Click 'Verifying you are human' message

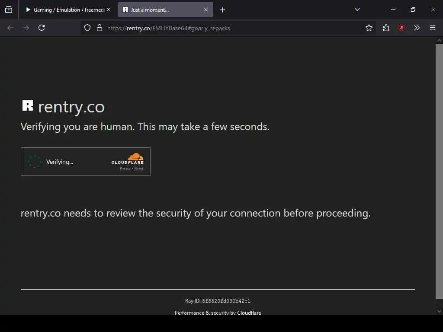[145, 127]
